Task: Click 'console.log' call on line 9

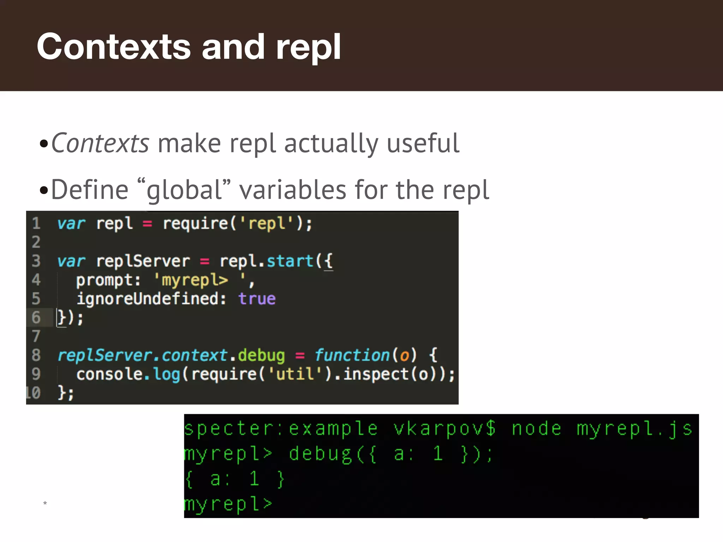Action: tap(128, 374)
